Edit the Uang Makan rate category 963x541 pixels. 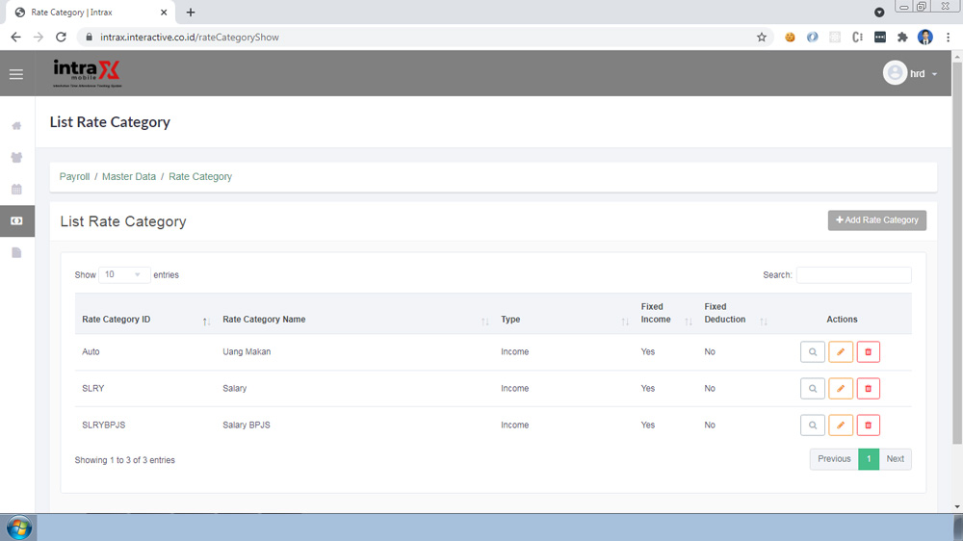click(841, 352)
